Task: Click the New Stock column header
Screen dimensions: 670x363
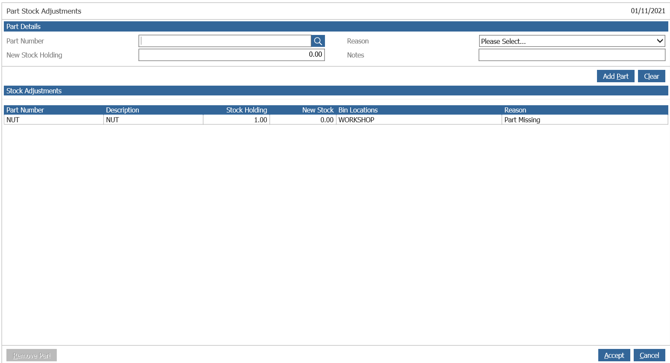Action: click(x=318, y=110)
